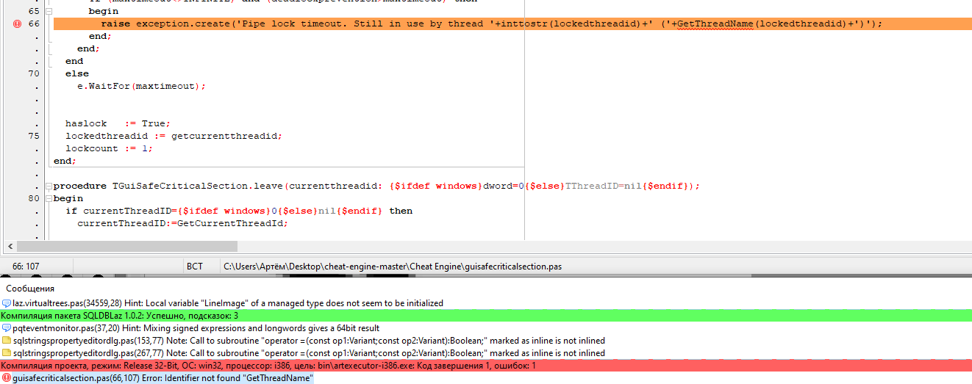Viewport: 972px width, 384px height.
Task: Click line number 70 in the gutter
Action: click(34, 73)
